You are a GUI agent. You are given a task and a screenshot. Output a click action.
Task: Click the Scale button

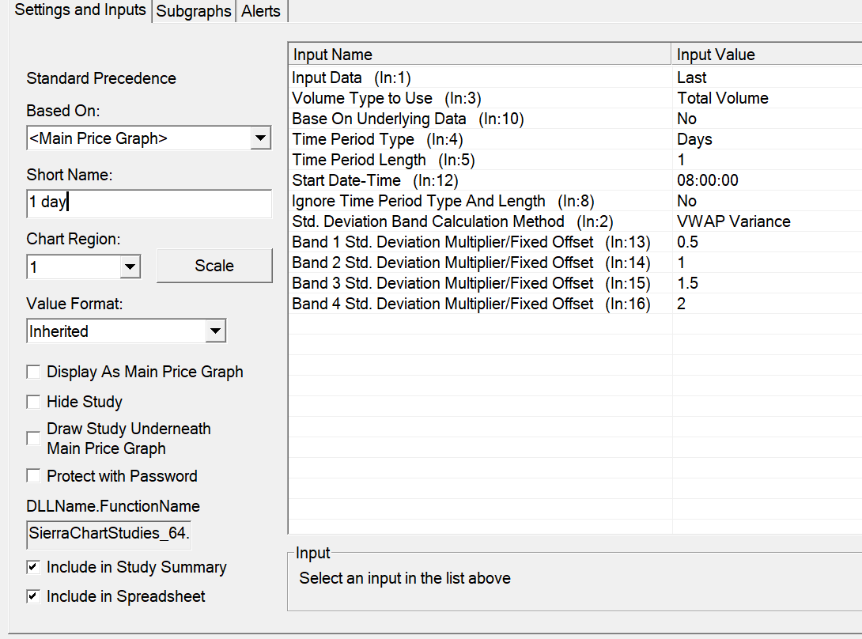tap(214, 266)
